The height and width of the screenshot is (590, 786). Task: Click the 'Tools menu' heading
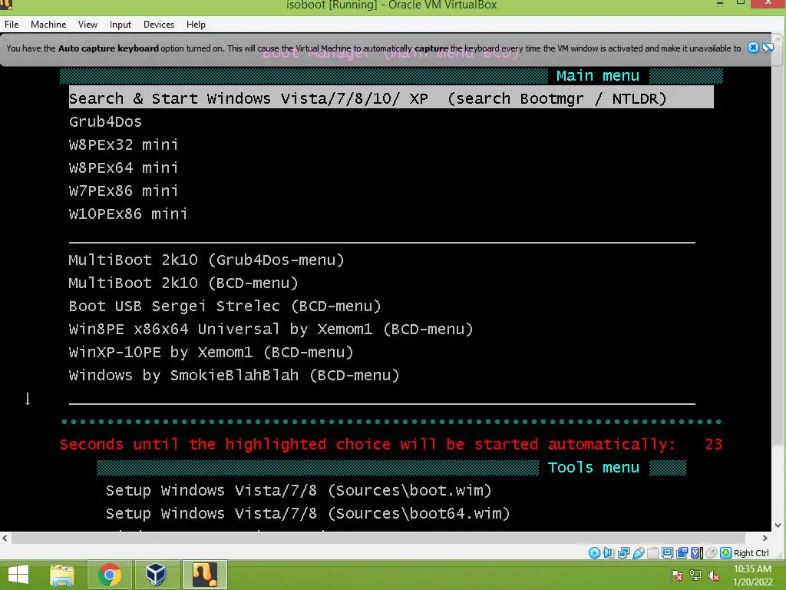[593, 468]
